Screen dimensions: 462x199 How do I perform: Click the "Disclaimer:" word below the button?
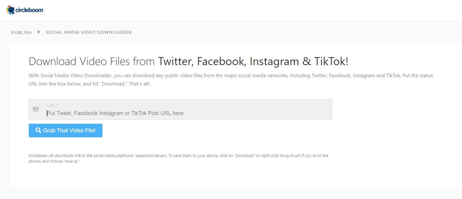(x=38, y=156)
